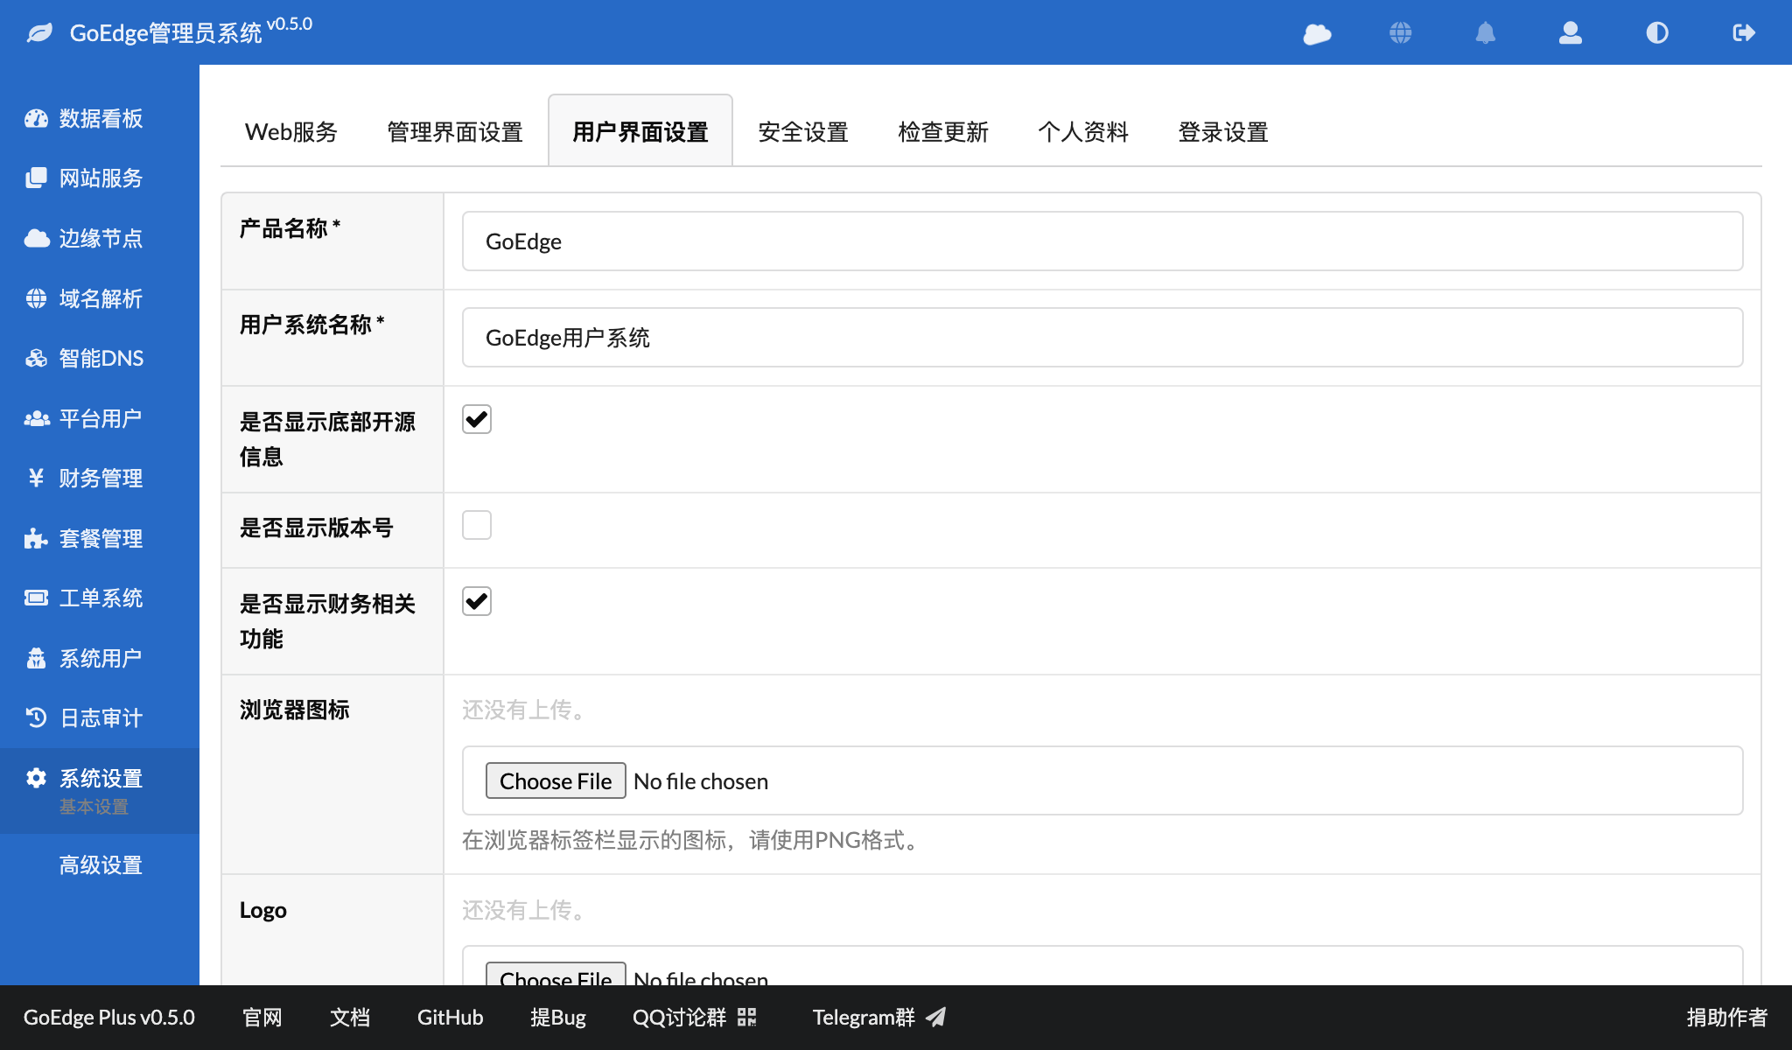Open the 登录设置 tab
Image resolution: width=1792 pixels, height=1050 pixels.
pyautogui.click(x=1223, y=132)
